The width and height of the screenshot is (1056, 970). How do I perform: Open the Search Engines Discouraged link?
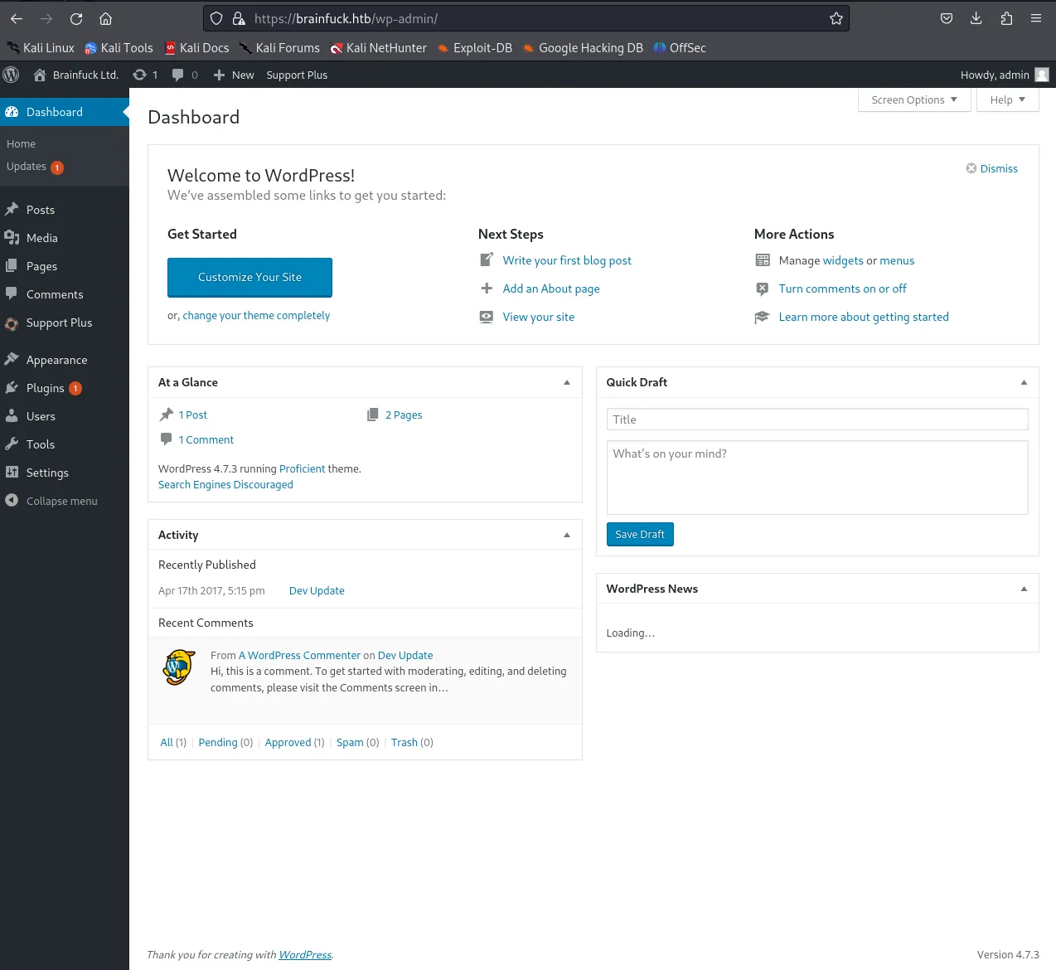coord(225,485)
